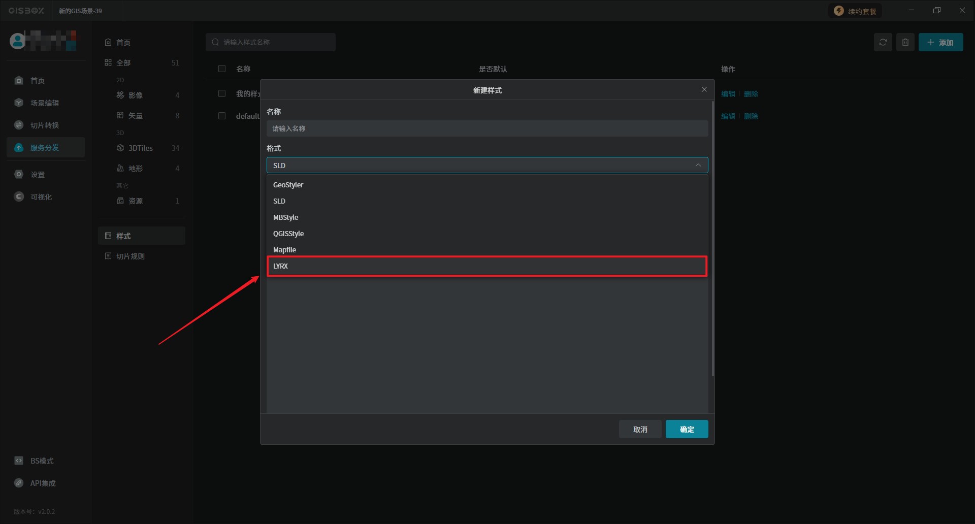This screenshot has width=975, height=524.
Task: Select 3DTiles category in the list
Action: click(141, 148)
